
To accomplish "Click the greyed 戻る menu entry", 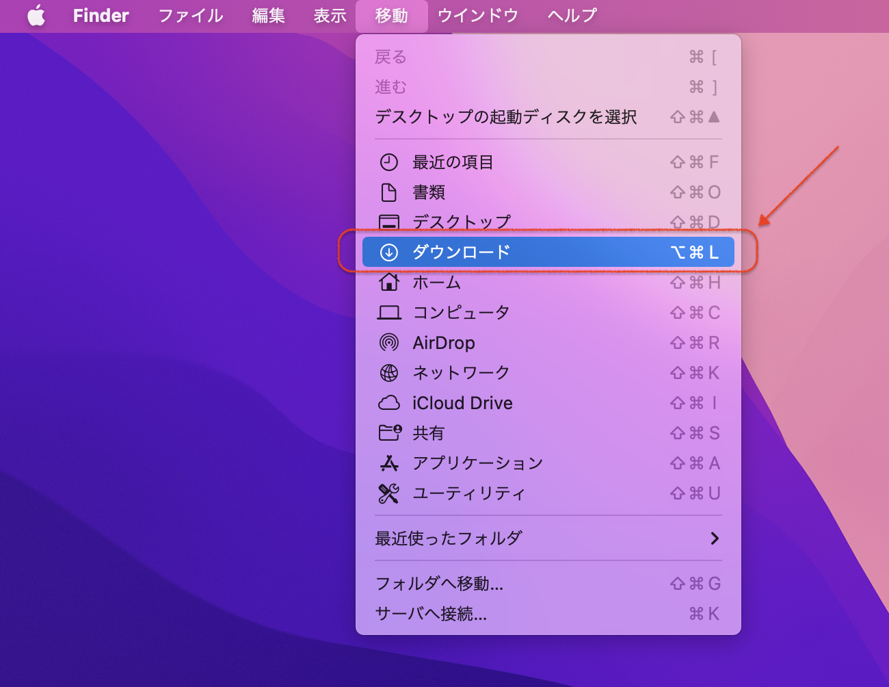I will click(548, 57).
